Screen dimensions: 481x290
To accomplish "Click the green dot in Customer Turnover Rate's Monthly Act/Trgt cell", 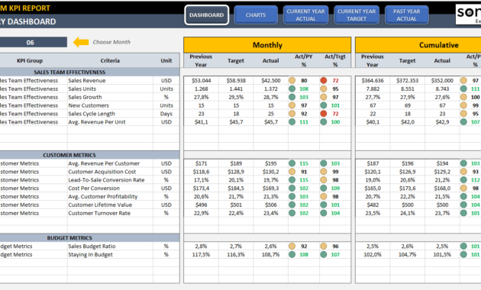I will [x=323, y=213].
